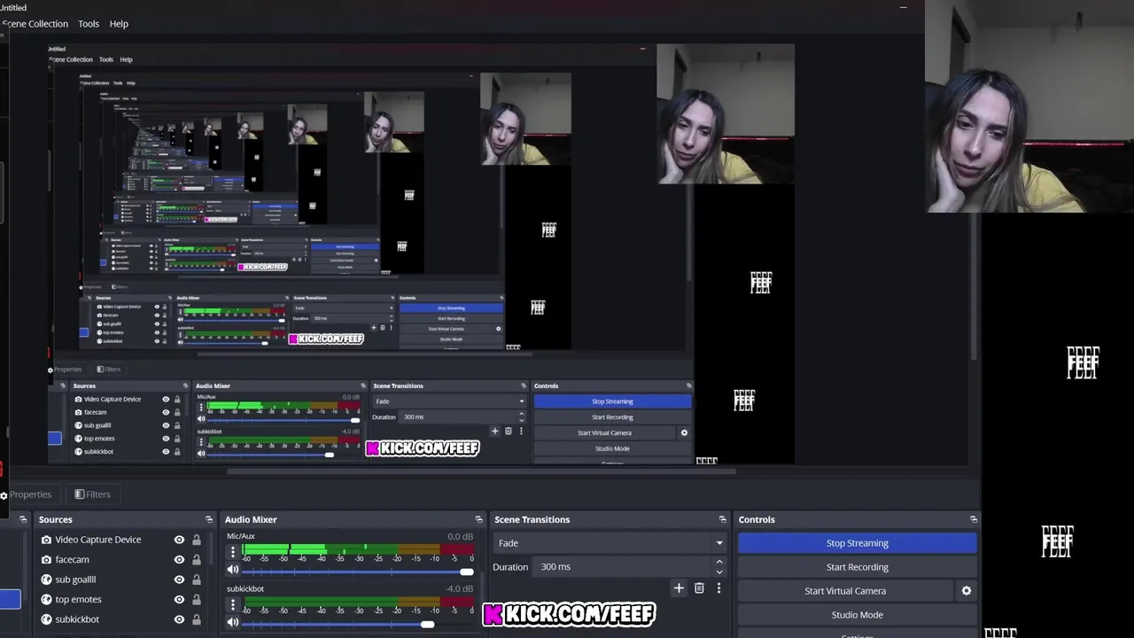The image size is (1134, 638).
Task: Click the camera icon beside facecam source
Action: [x=46, y=560]
